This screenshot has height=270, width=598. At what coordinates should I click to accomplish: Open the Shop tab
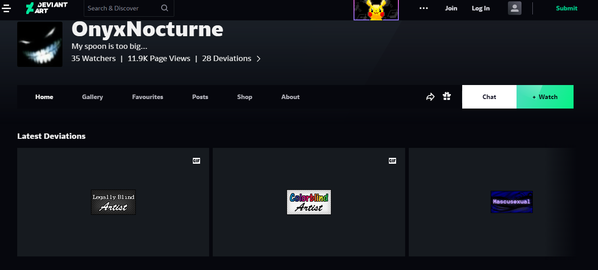[x=244, y=97]
